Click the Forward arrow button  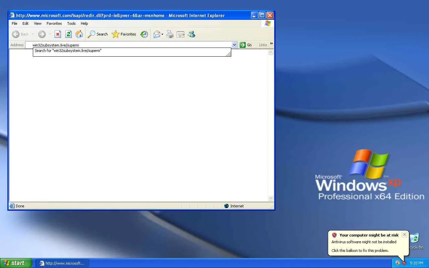[x=42, y=34]
